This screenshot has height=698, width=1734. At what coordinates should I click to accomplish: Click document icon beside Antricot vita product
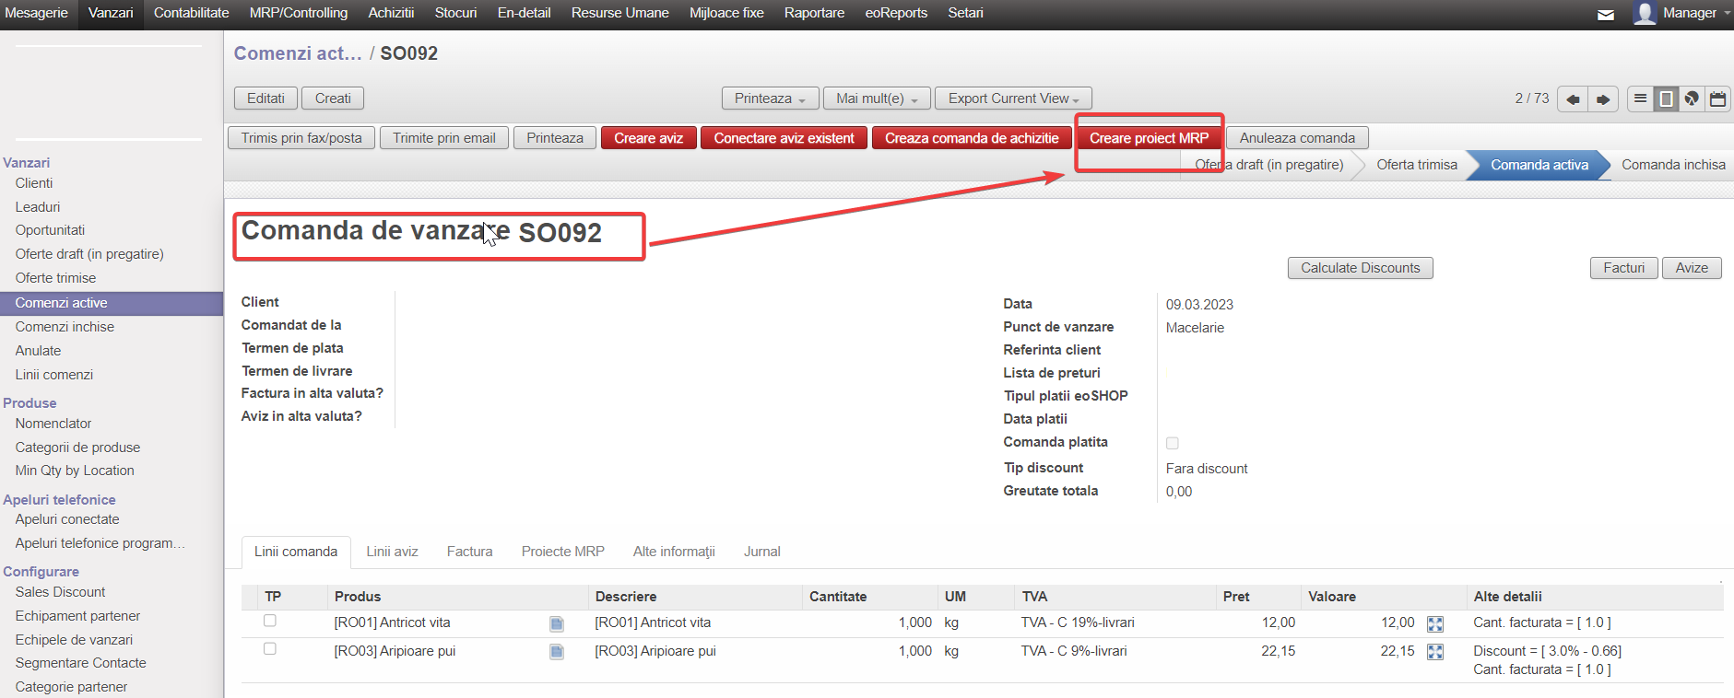557,624
